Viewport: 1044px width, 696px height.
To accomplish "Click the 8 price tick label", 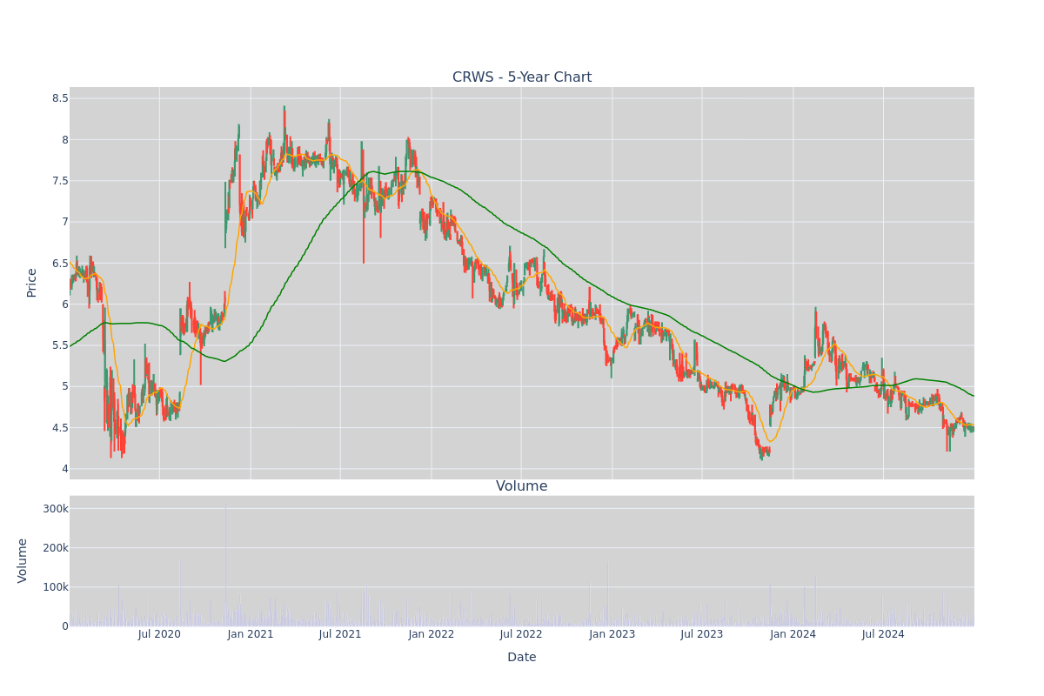I will (64, 140).
